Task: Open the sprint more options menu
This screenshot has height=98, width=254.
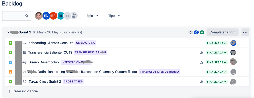Action: click(245, 32)
